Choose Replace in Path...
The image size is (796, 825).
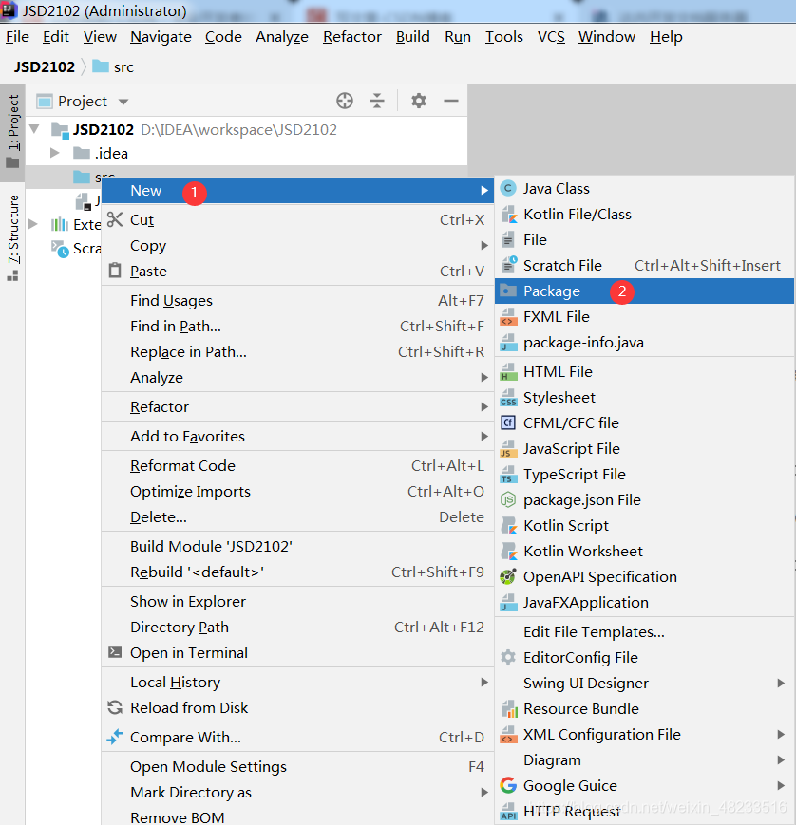tap(297, 351)
